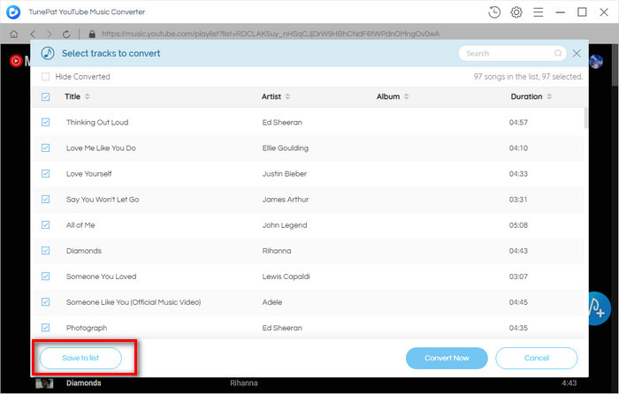The height and width of the screenshot is (394, 619).
Task: Click the Convert Now button
Action: point(447,358)
